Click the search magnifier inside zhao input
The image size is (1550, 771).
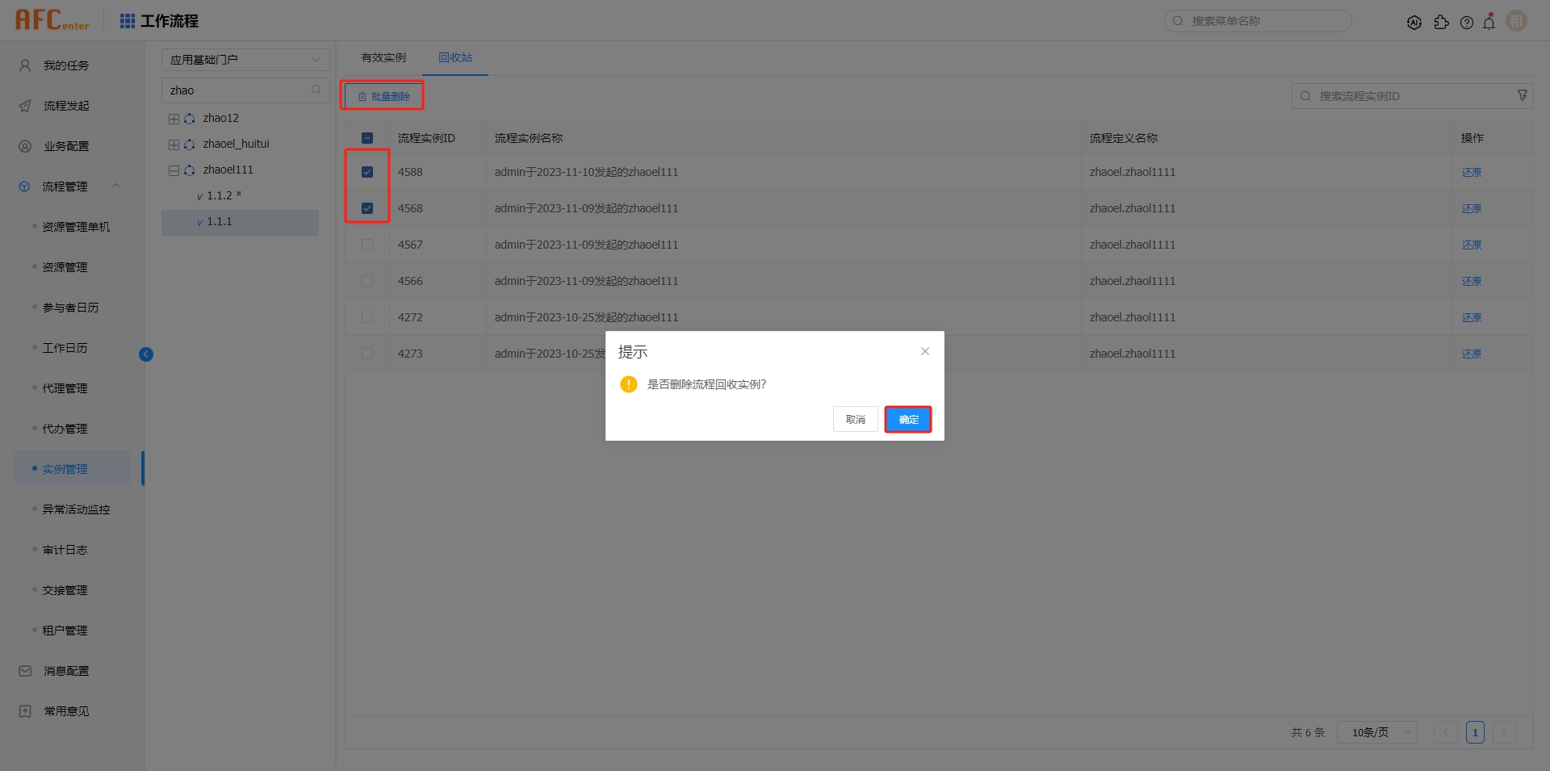pos(316,90)
